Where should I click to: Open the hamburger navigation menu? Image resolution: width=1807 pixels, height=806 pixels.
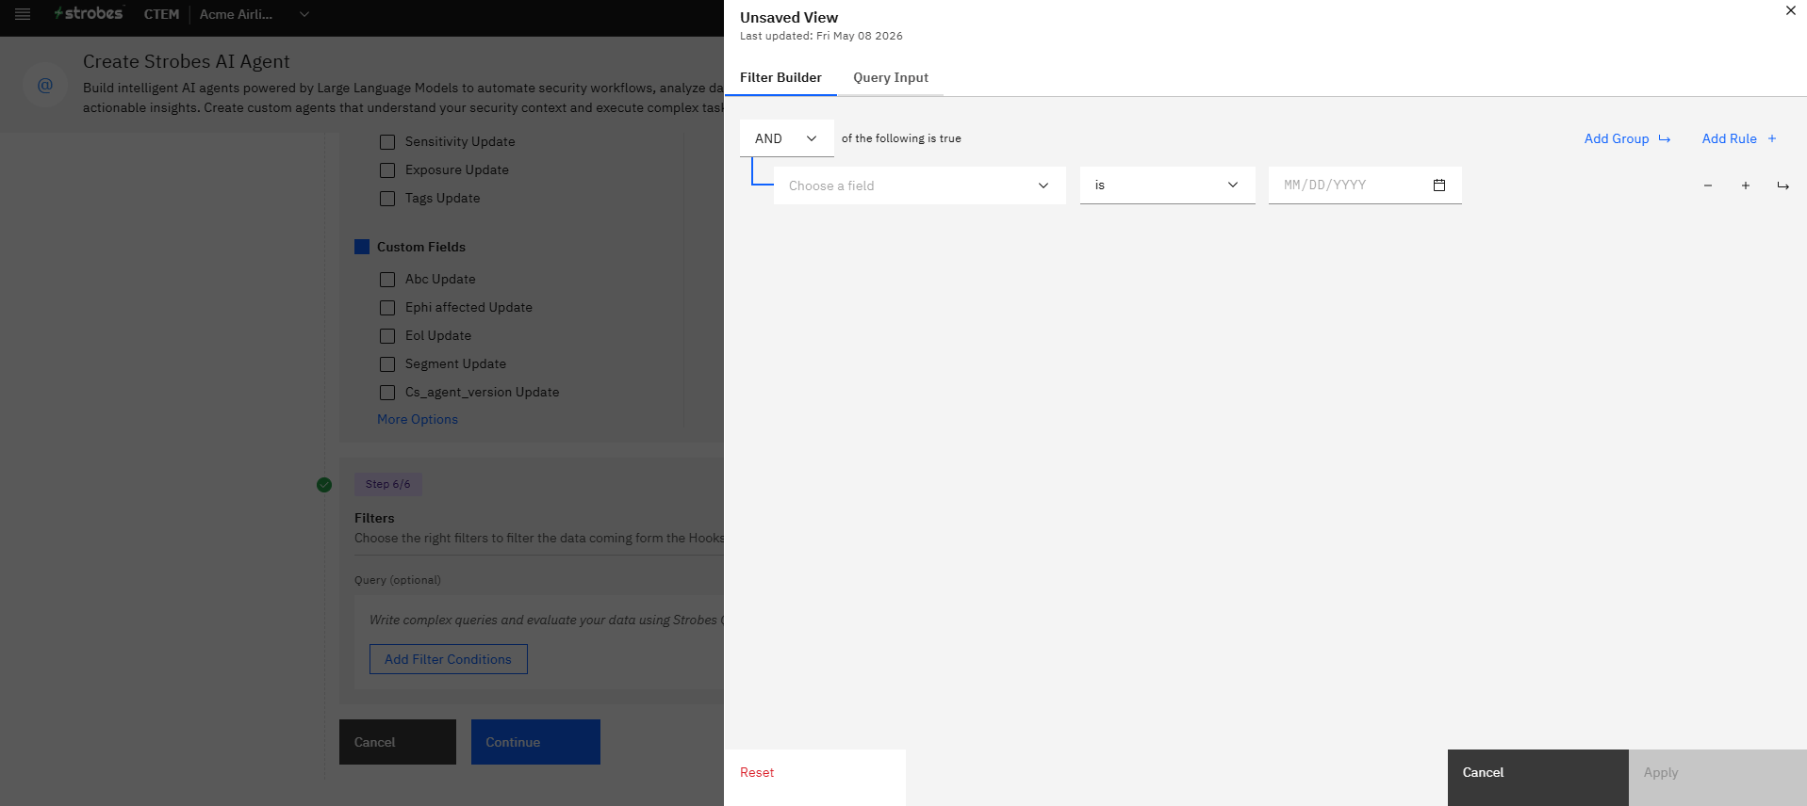tap(23, 14)
